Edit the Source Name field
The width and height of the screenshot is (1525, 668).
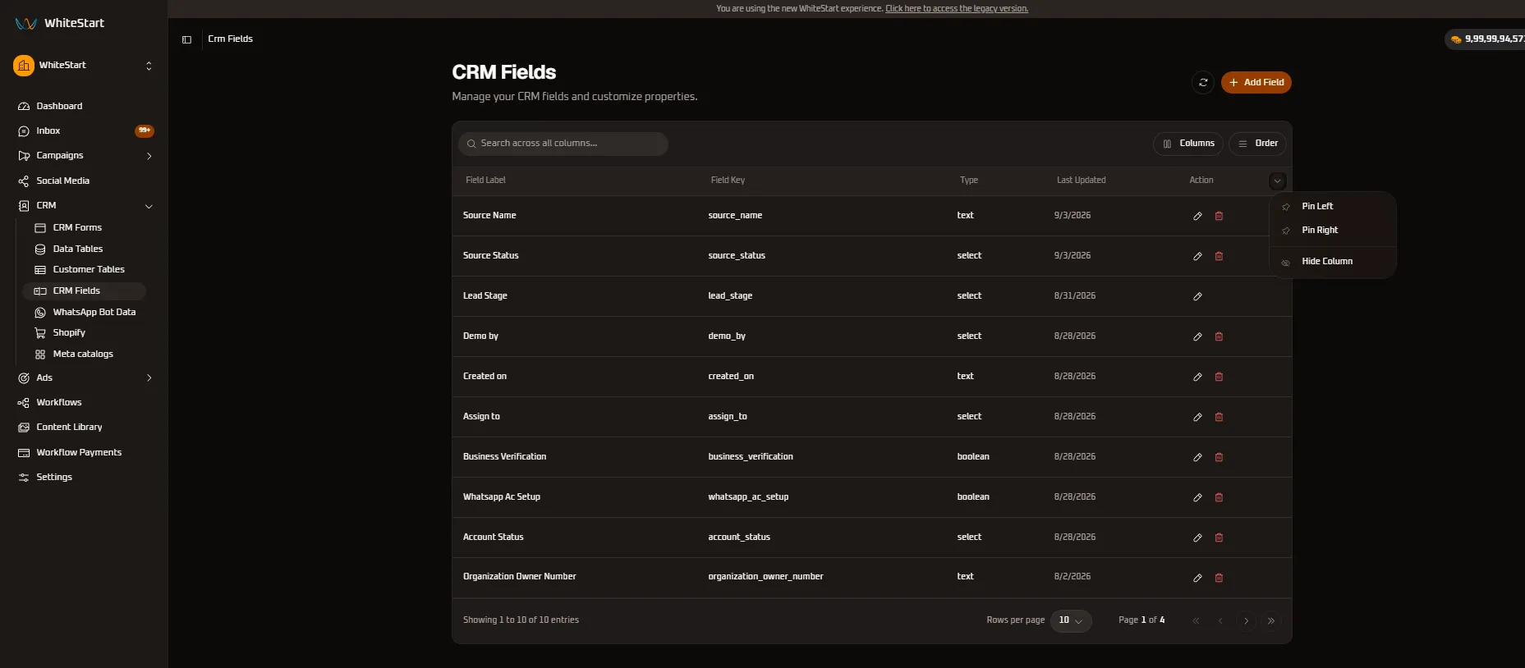coord(1197,216)
